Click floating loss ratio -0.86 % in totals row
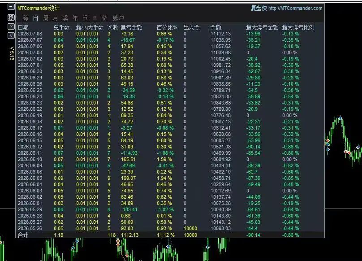 coord(291,235)
